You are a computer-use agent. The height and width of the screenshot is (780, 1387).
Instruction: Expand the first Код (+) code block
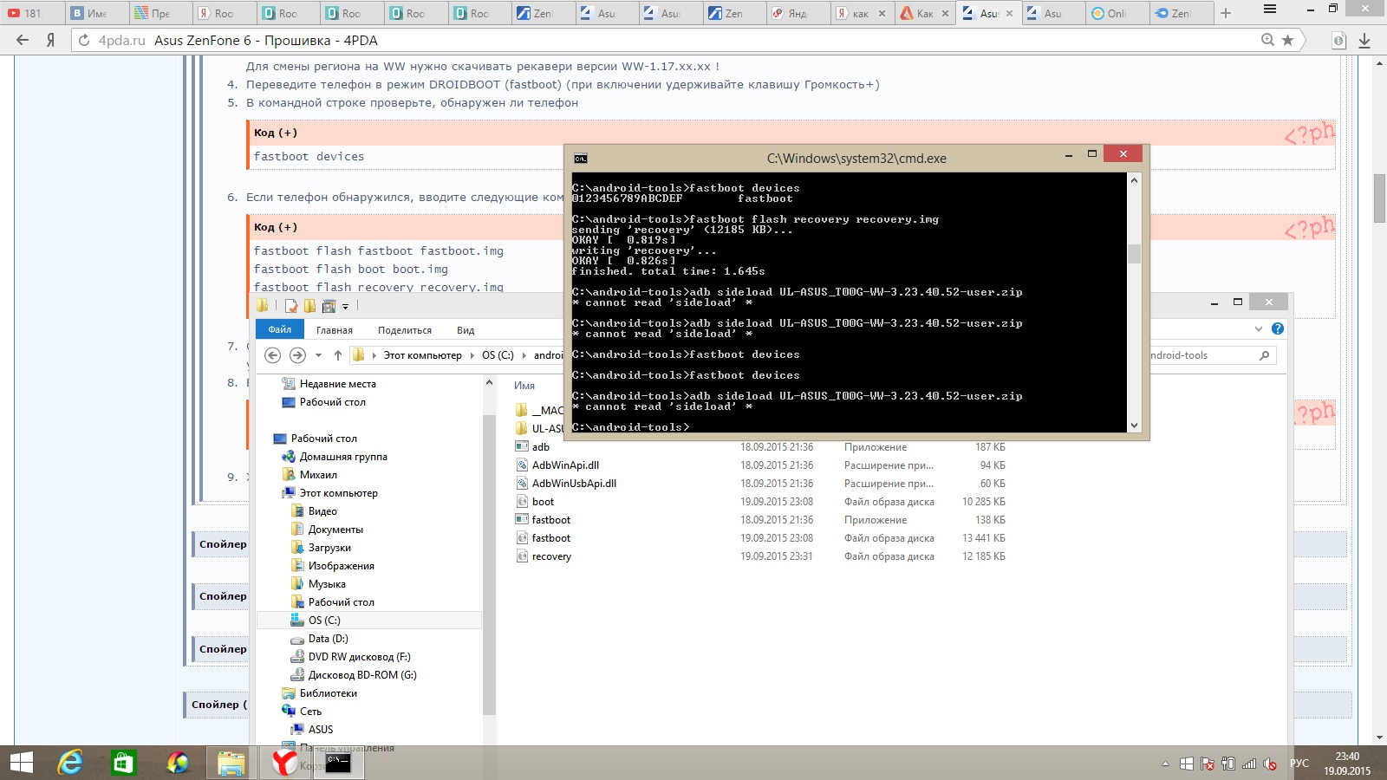pyautogui.click(x=276, y=133)
